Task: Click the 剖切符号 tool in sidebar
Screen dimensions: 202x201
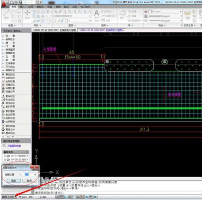Action: [x=8, y=115]
